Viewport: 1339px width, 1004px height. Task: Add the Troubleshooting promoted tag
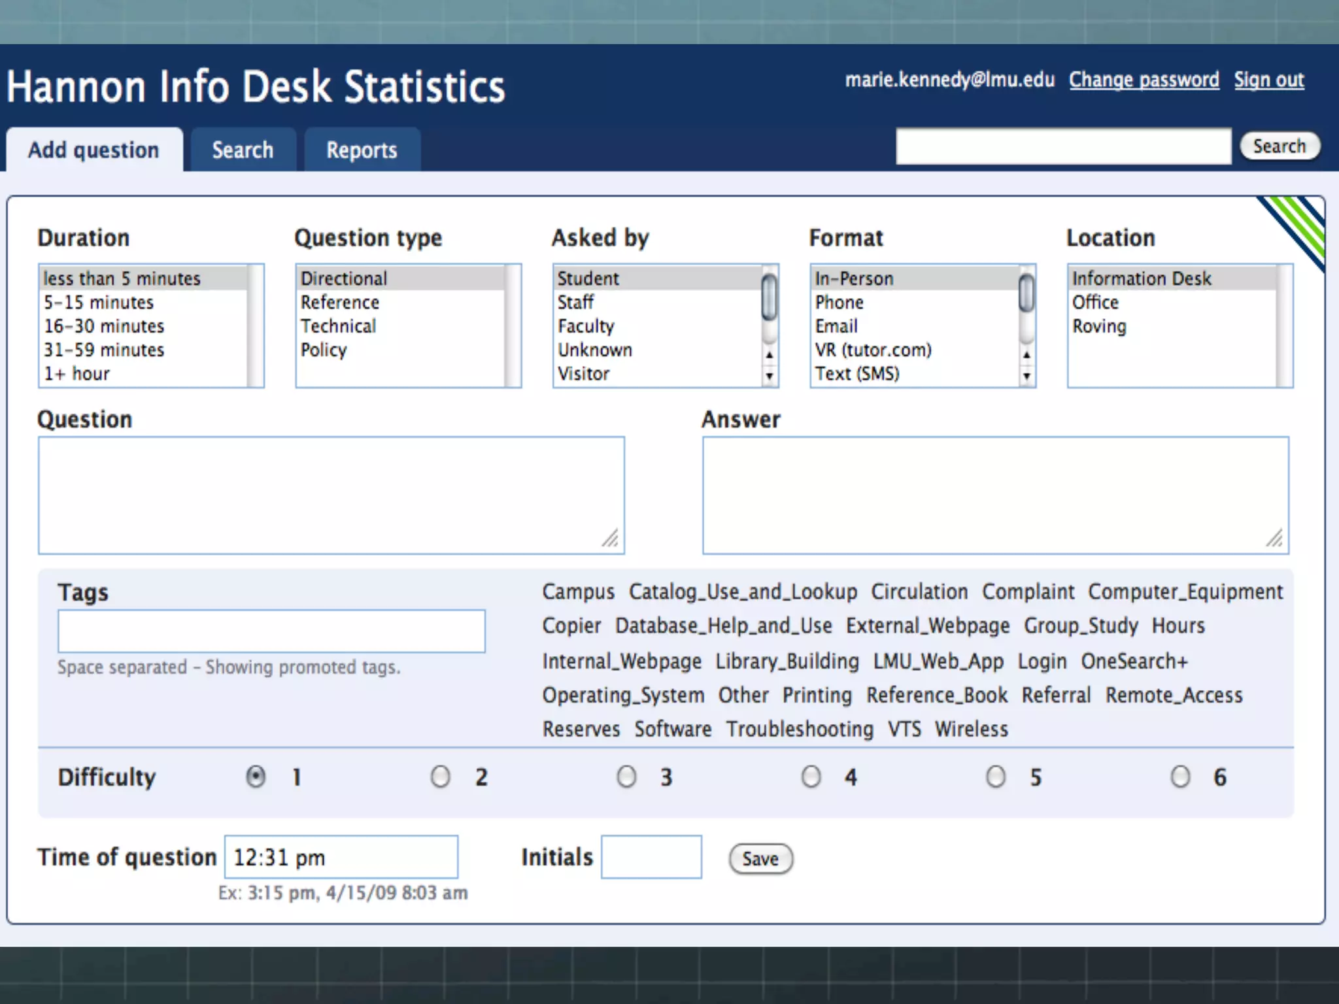pos(800,729)
